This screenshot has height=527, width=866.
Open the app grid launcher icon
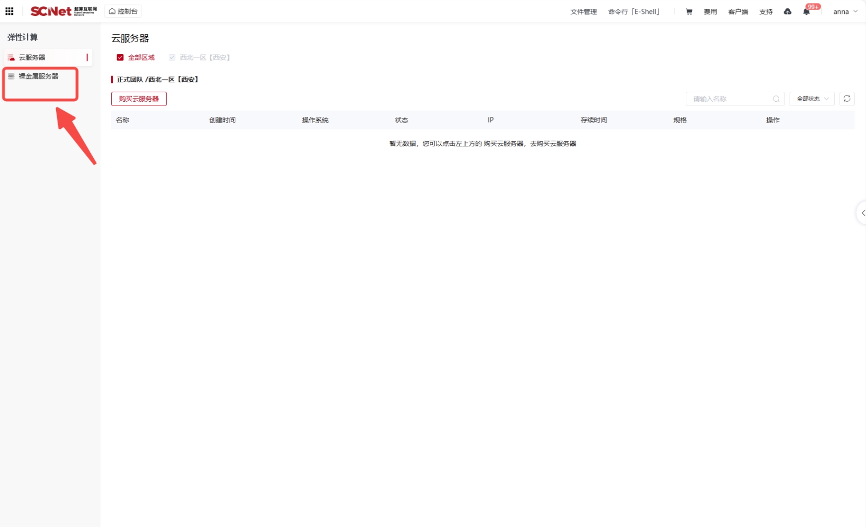[9, 11]
